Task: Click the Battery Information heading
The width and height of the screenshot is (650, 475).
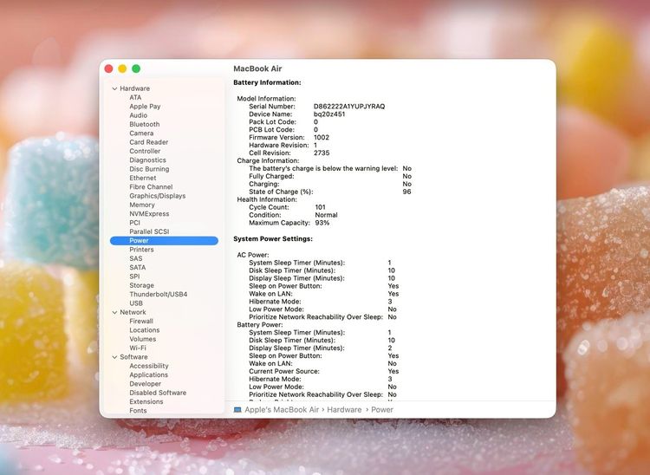Action: click(267, 82)
